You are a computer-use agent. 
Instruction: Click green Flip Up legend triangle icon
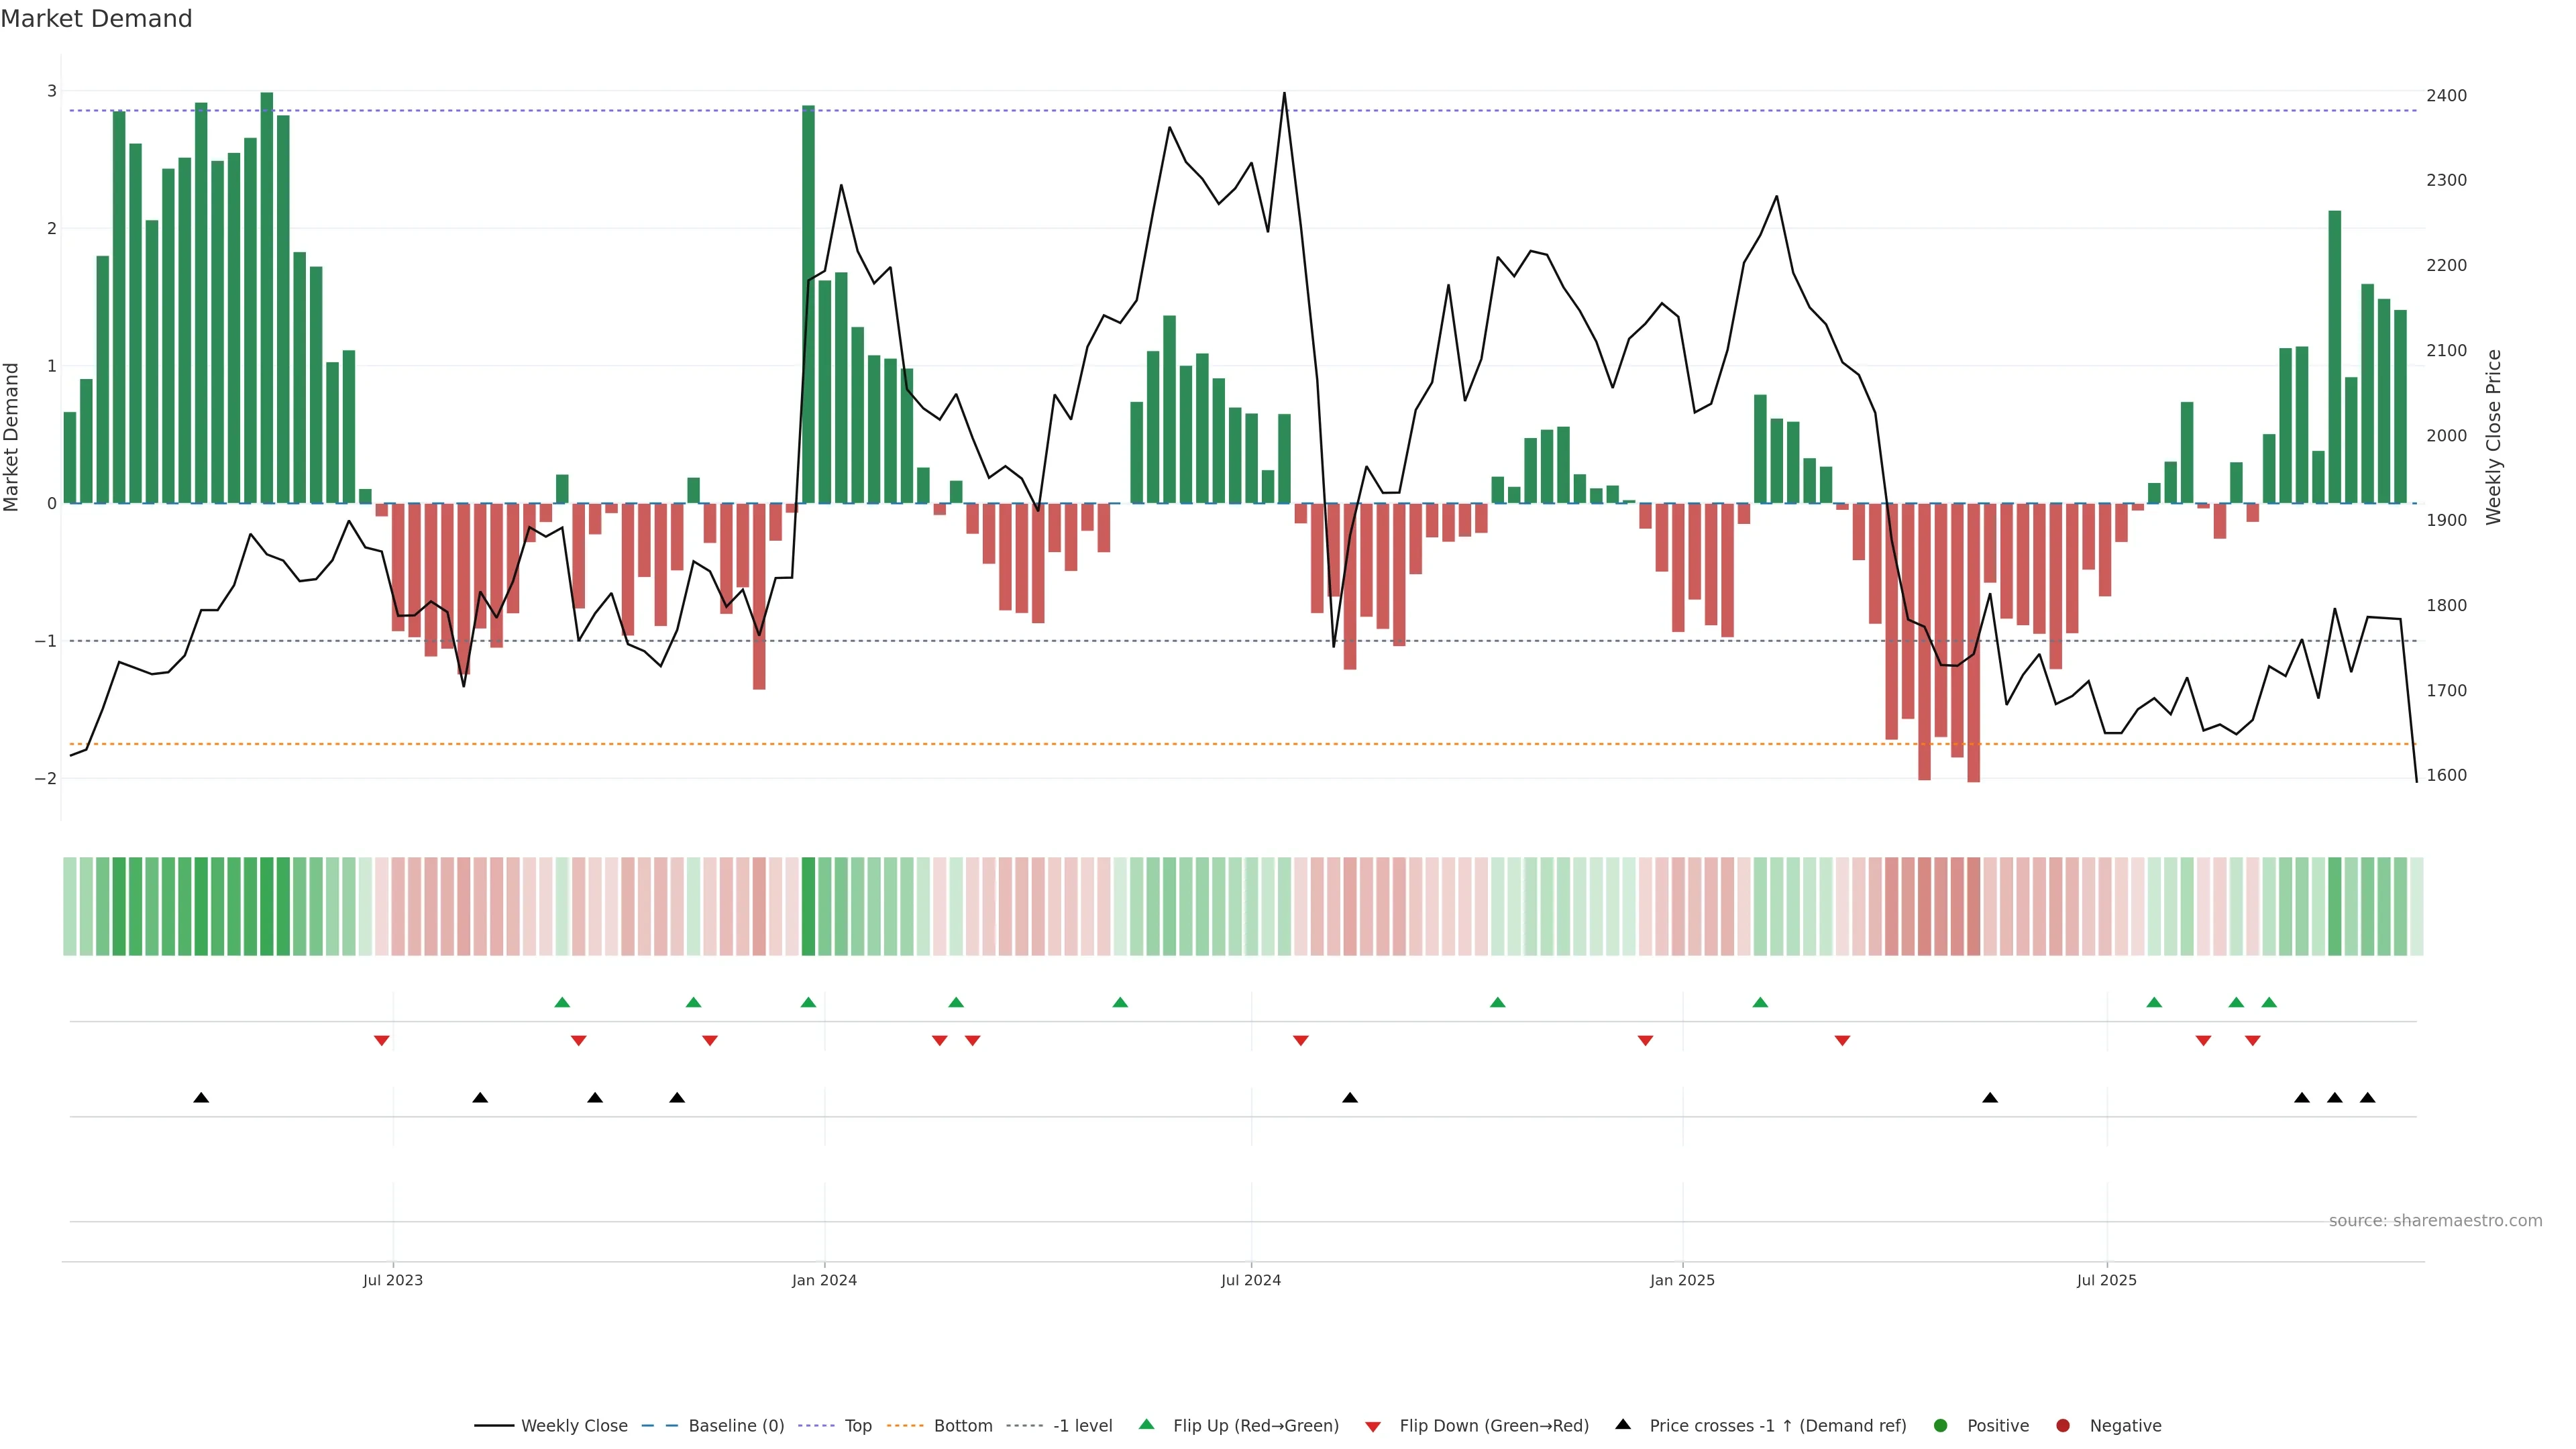click(1147, 1424)
